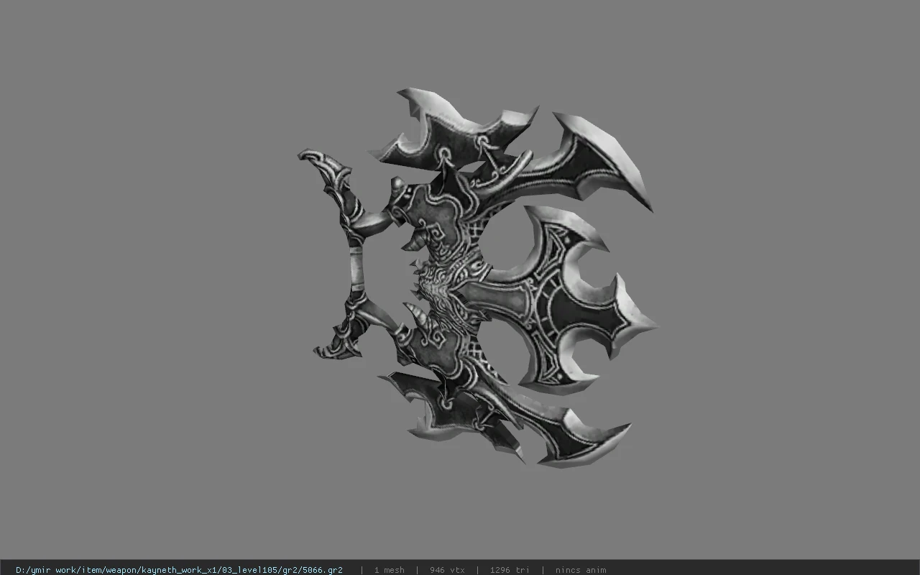
Task: Click the '1296 tri' triangle count
Action: point(510,570)
